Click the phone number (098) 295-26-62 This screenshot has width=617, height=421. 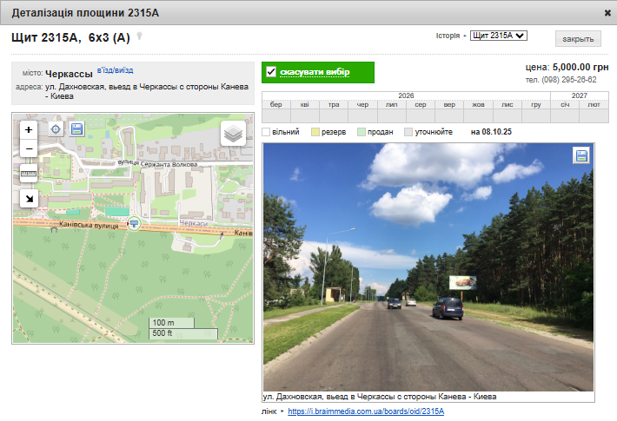click(x=569, y=80)
